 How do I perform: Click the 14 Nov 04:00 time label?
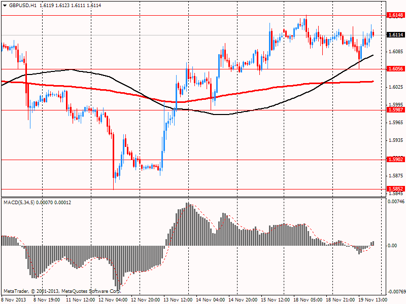[211, 300]
